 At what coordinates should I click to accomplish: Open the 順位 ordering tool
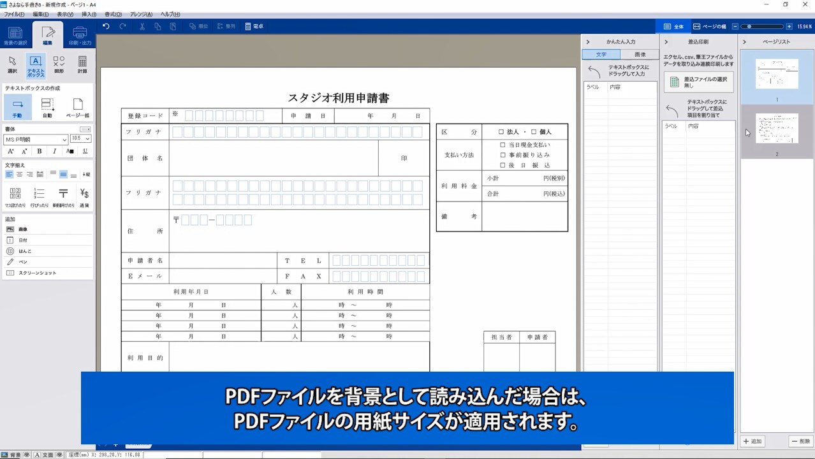[198, 26]
